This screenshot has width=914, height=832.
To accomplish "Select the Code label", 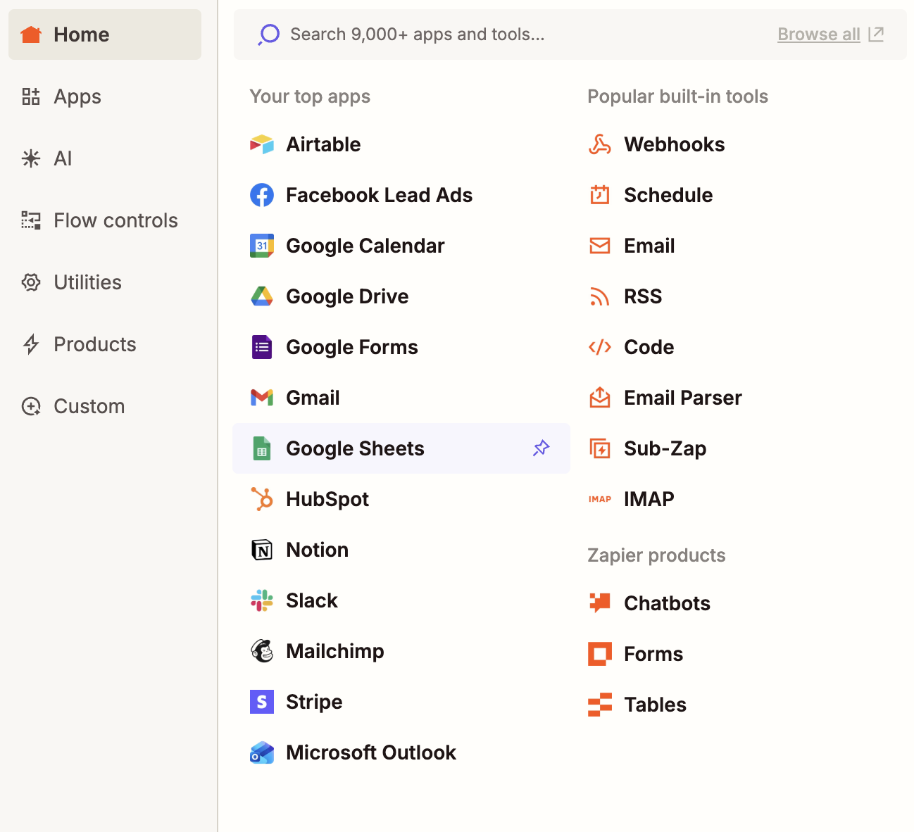I will pos(649,347).
